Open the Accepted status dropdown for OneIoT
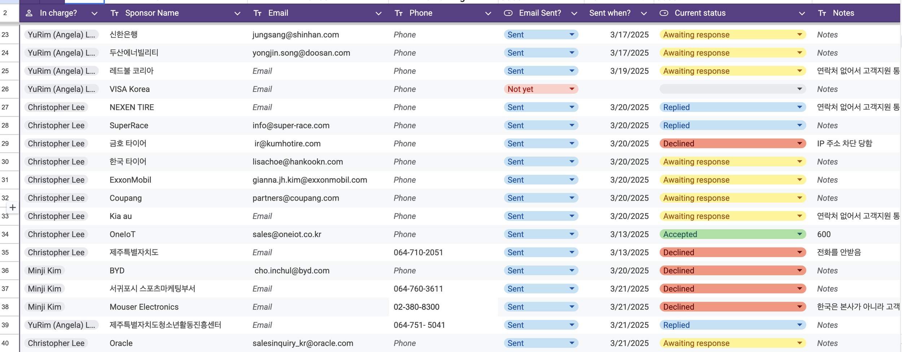902x352 pixels. [733, 234]
